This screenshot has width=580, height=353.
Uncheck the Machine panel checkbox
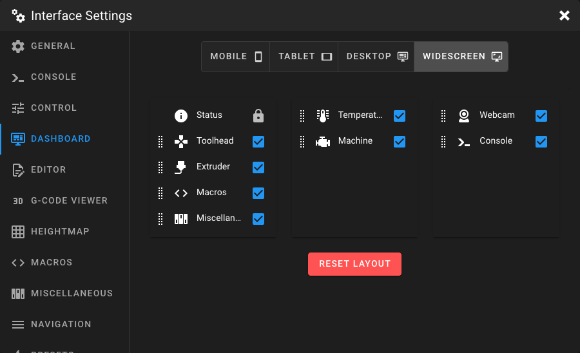[400, 142]
